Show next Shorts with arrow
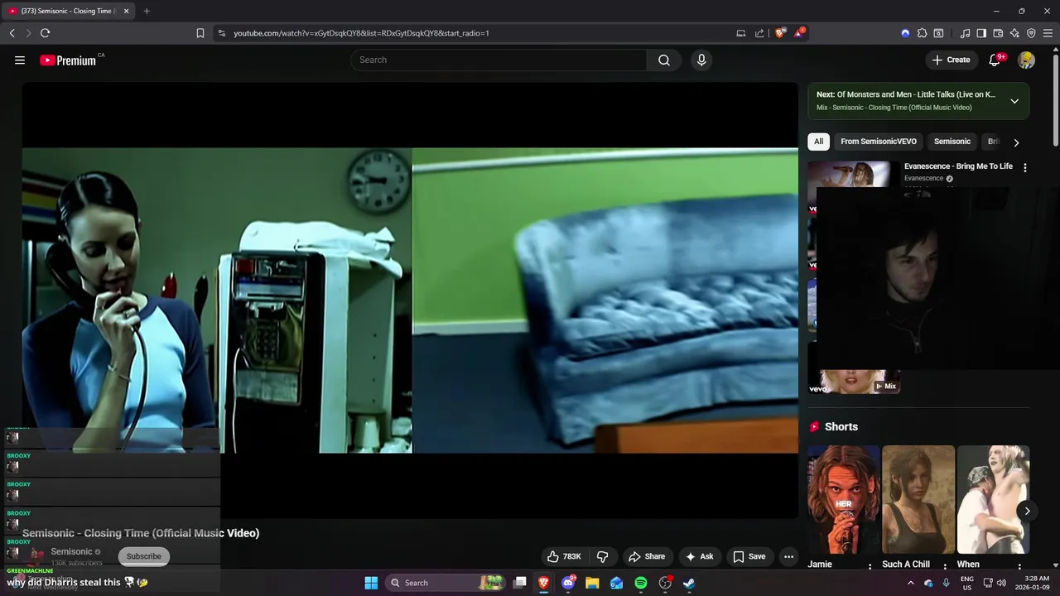Screen dimensions: 1060x596 (x=1027, y=511)
